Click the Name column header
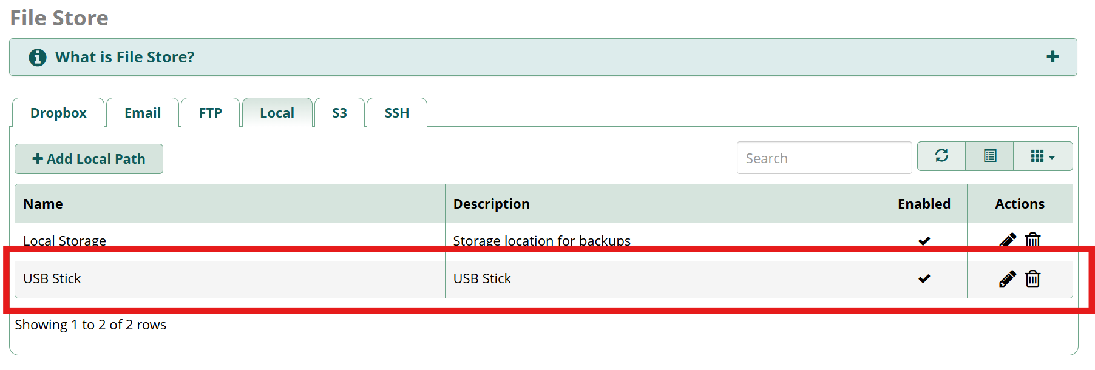 tap(43, 204)
